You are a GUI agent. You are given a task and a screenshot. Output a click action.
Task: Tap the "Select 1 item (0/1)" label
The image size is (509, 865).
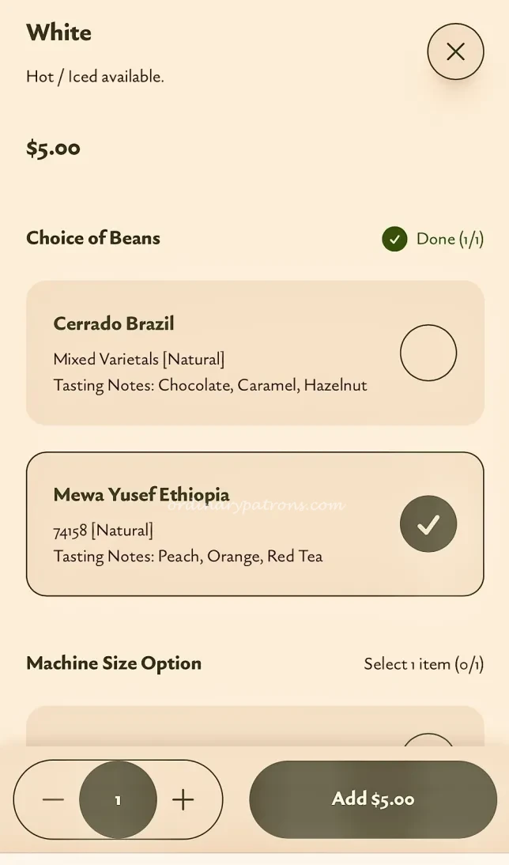[424, 664]
